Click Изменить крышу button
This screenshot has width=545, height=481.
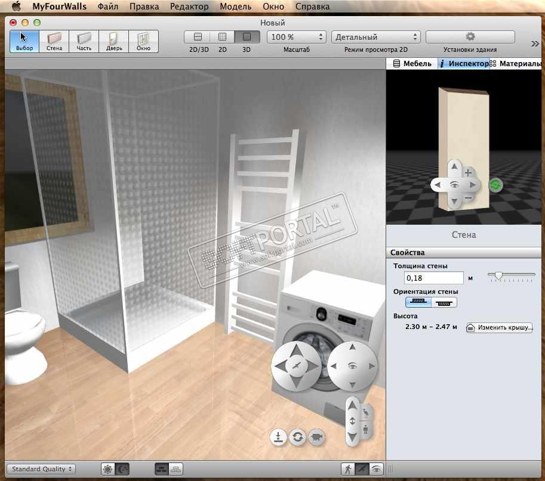(x=500, y=327)
